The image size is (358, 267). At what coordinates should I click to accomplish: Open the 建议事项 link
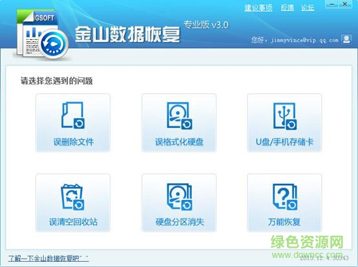click(x=258, y=8)
